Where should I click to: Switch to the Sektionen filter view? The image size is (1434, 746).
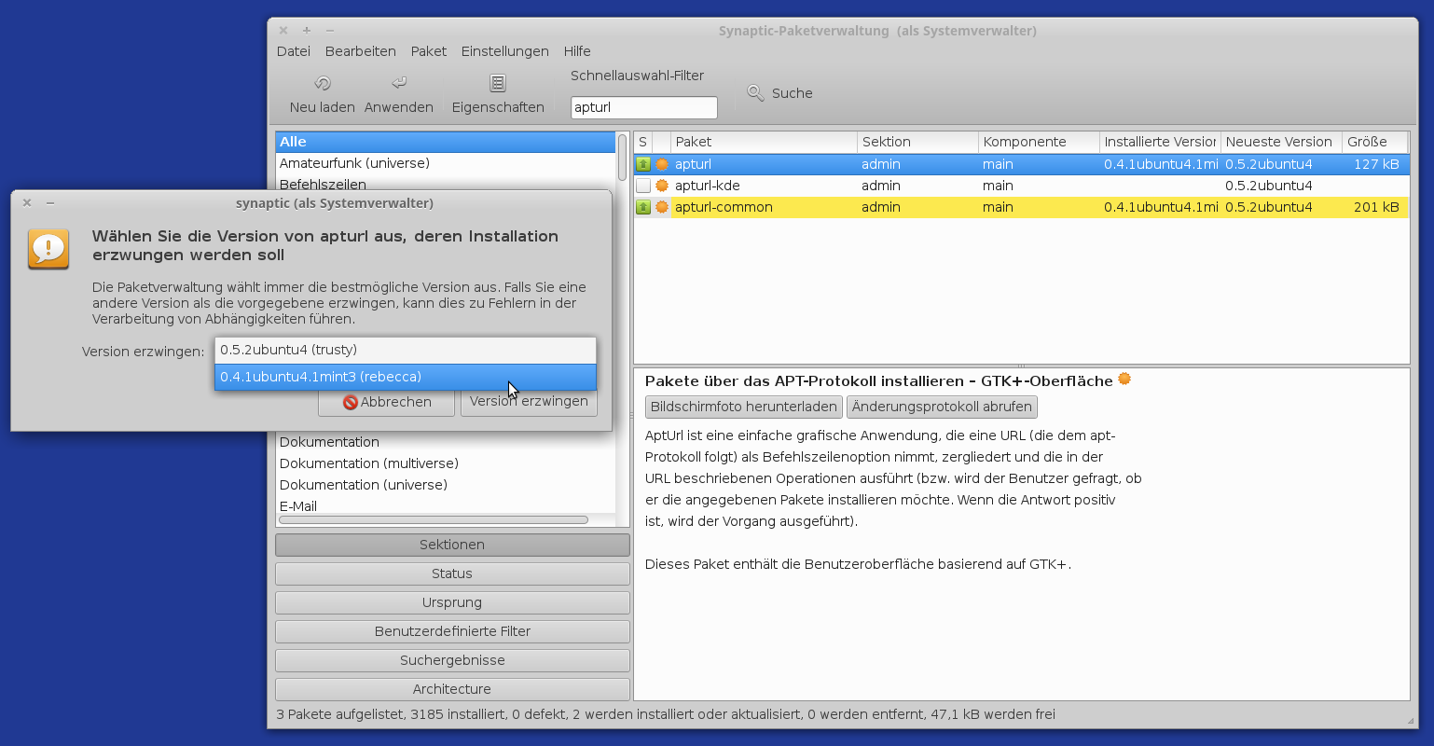pyautogui.click(x=452, y=545)
